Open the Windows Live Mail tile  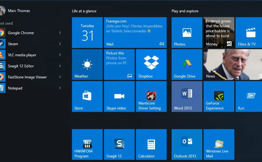219,144
